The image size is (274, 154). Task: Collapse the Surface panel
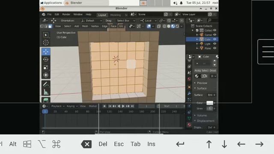coord(202,89)
